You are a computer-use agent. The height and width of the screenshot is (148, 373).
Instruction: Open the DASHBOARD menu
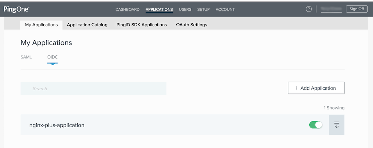(x=127, y=9)
